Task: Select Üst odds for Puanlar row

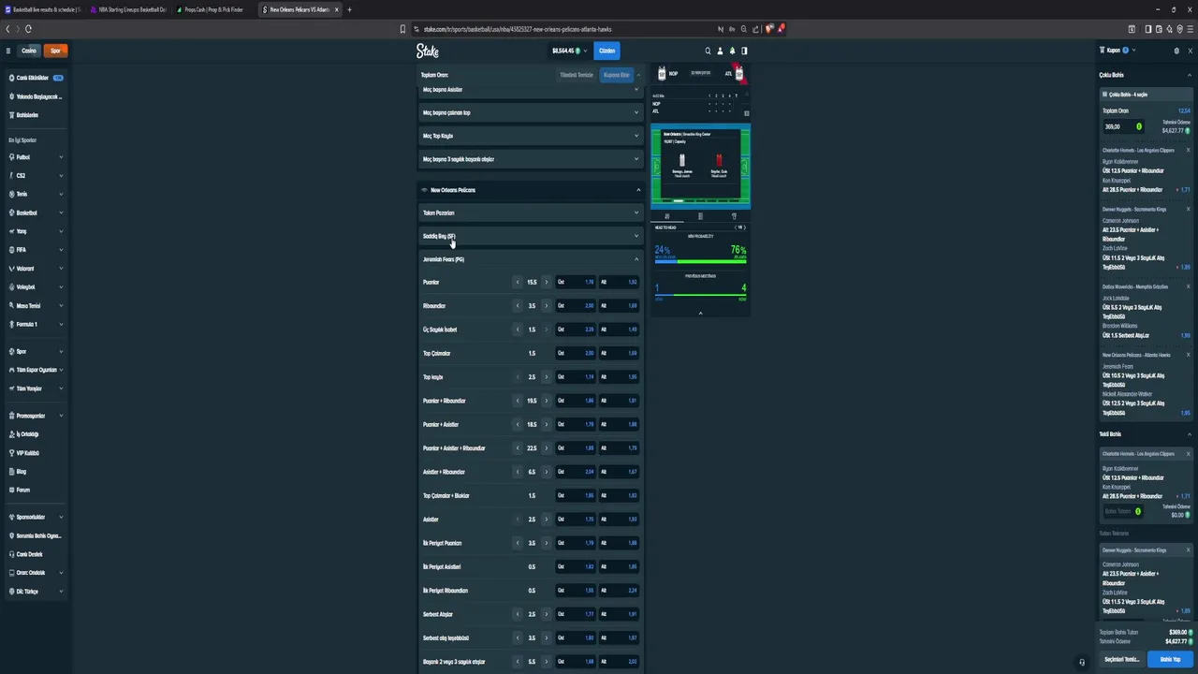Action: coord(576,282)
